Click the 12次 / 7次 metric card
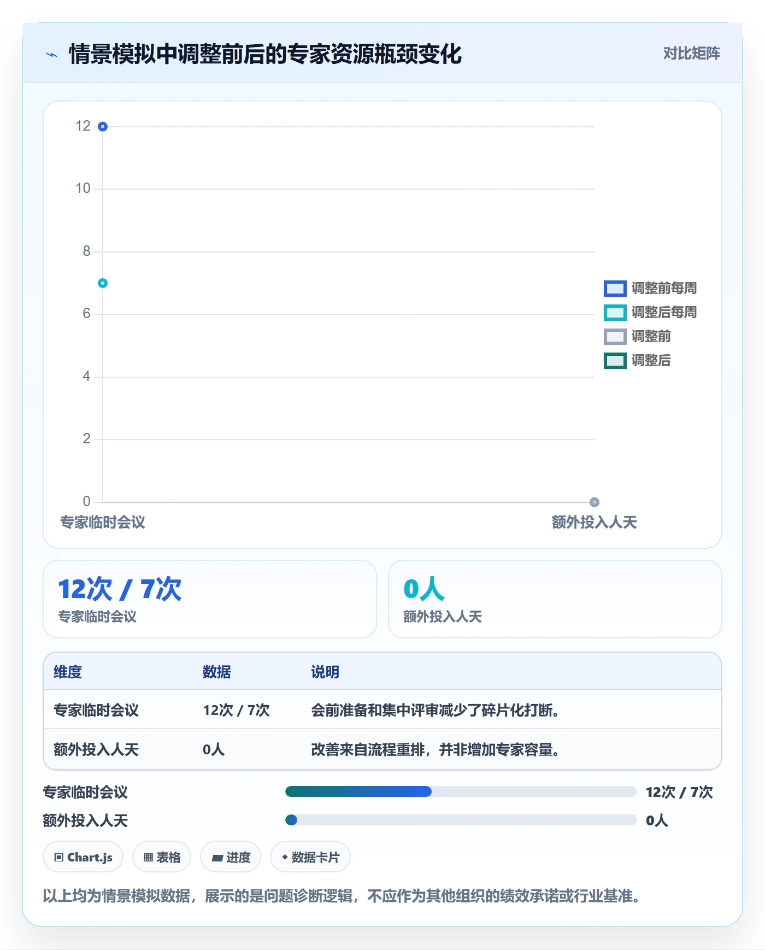Image resolution: width=765 pixels, height=950 pixels. tap(210, 599)
